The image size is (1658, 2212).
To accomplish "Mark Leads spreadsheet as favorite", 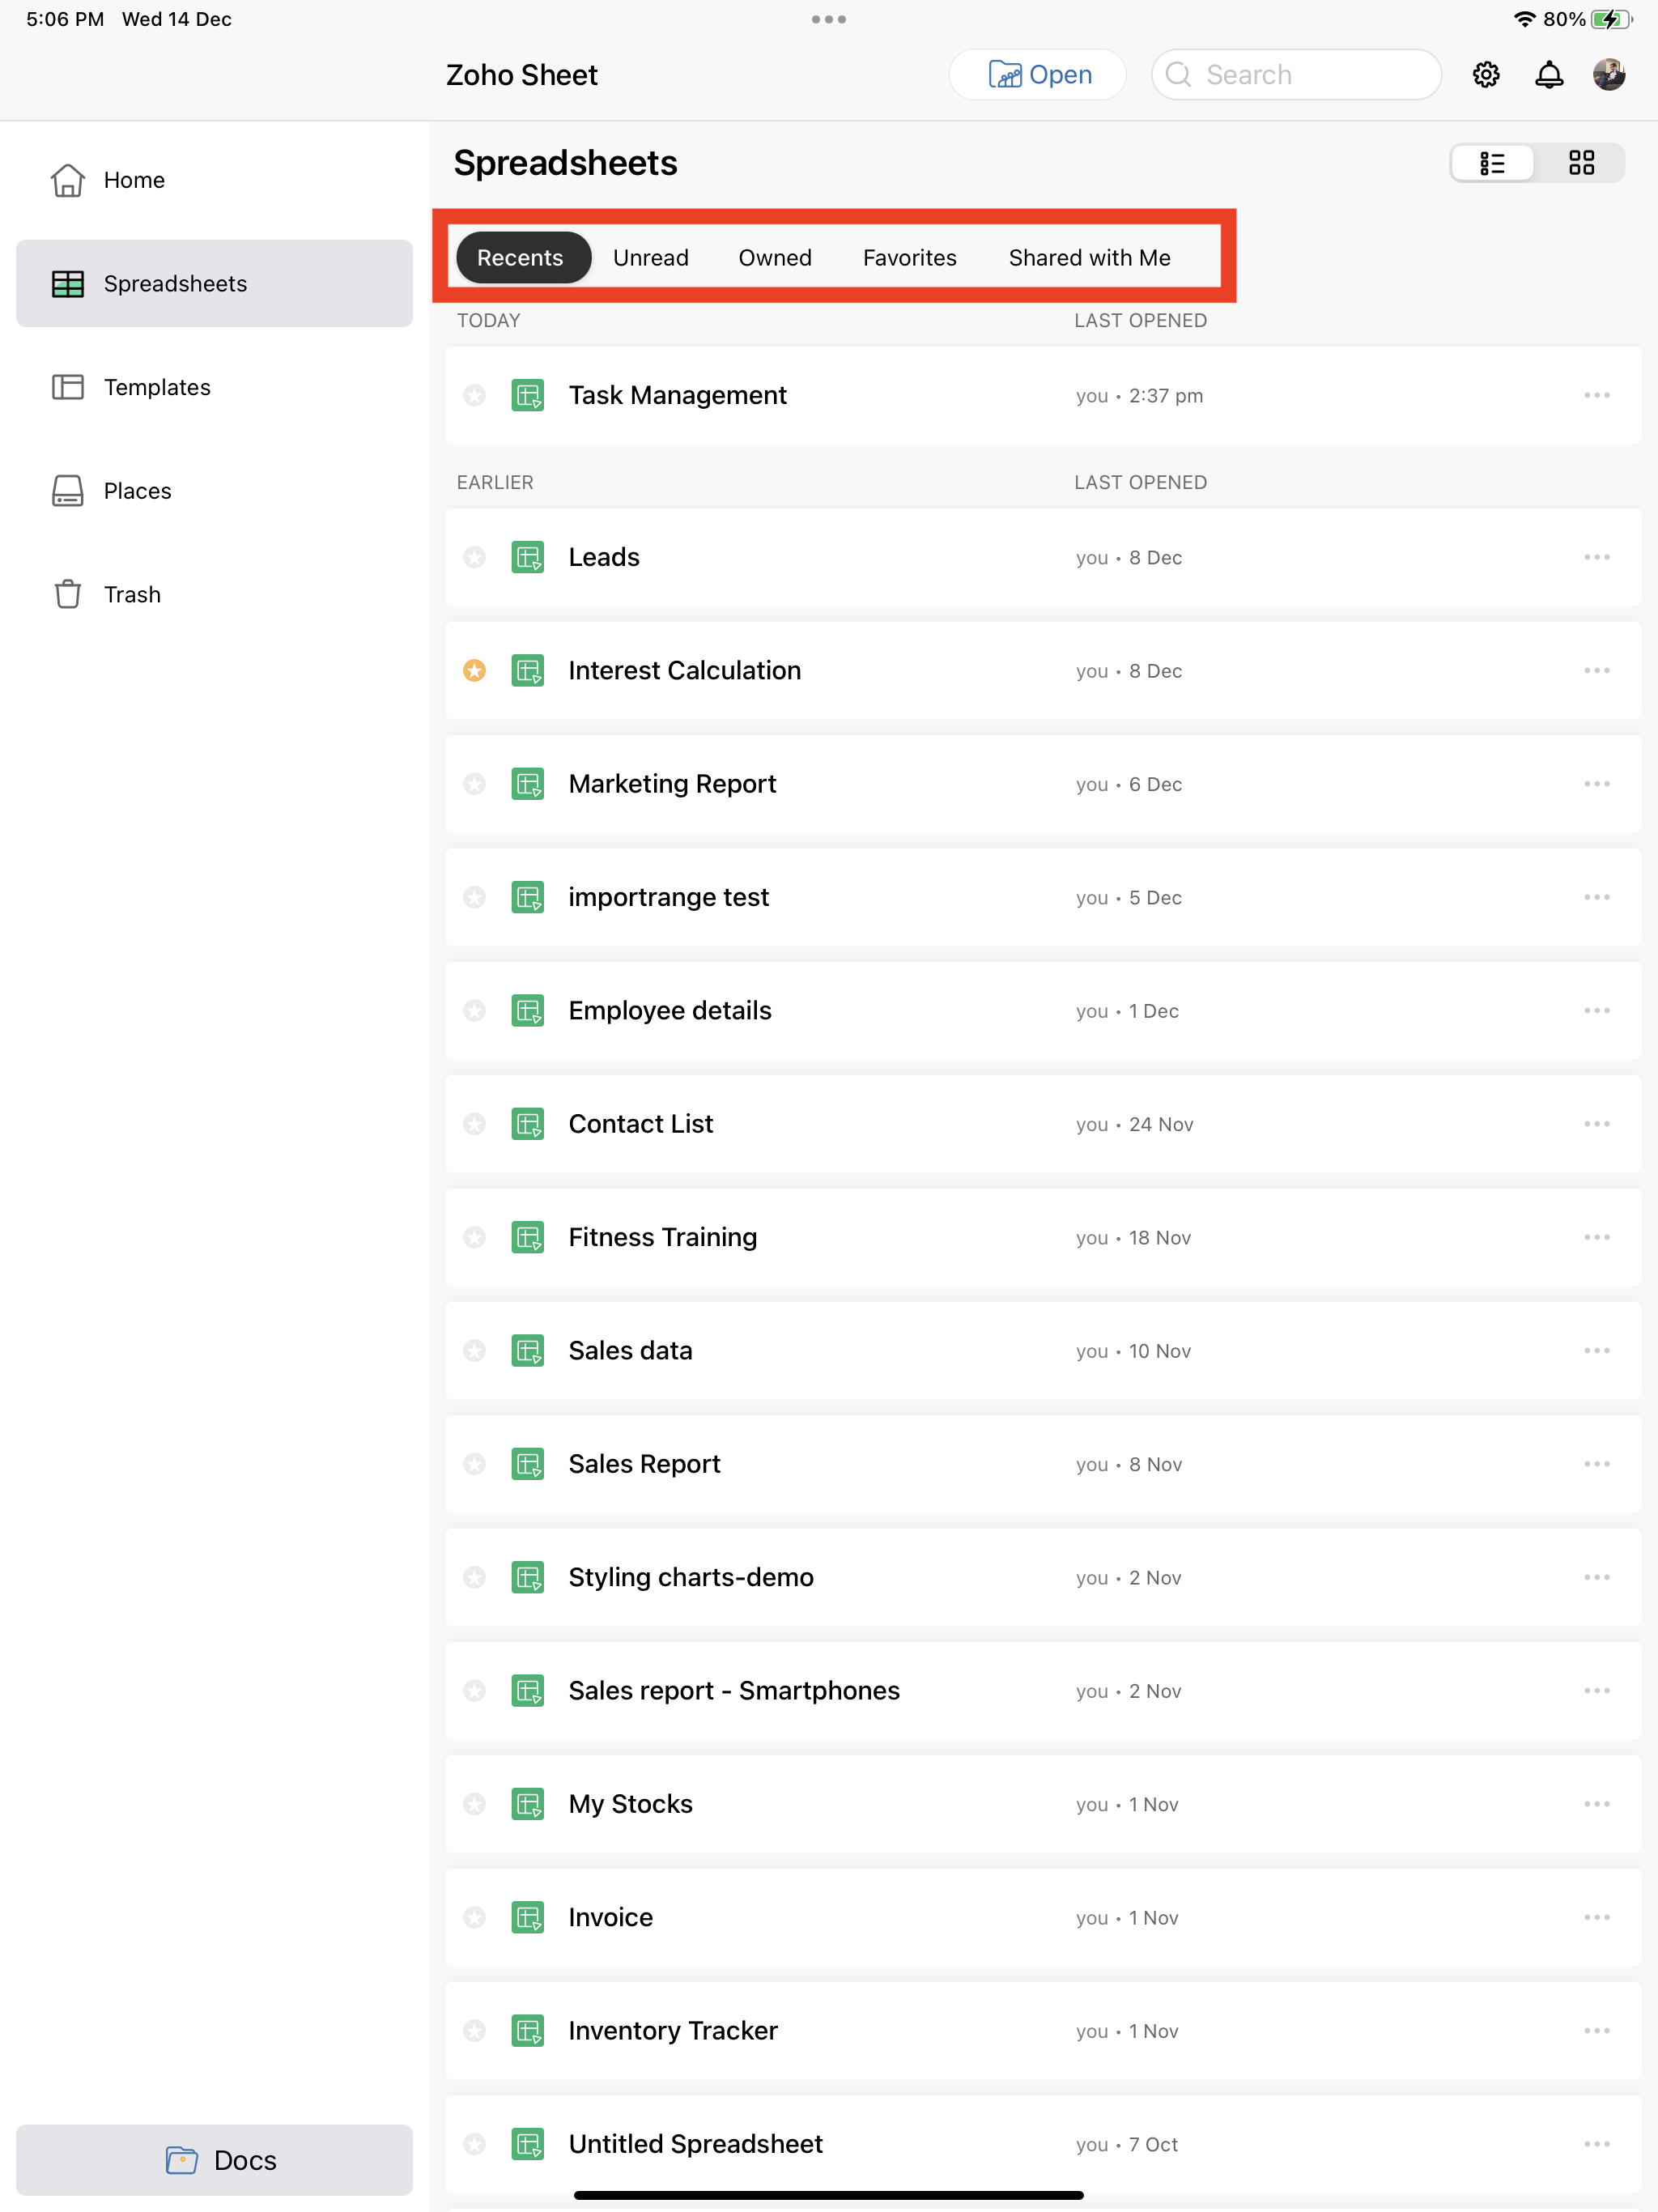I will click(474, 558).
